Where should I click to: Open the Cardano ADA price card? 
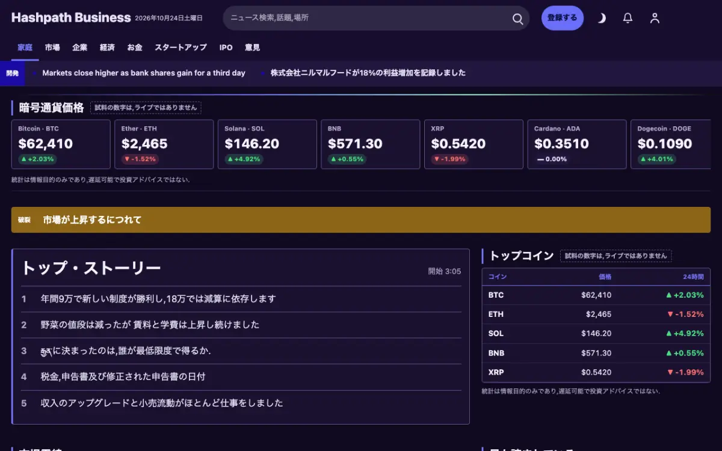click(577, 144)
